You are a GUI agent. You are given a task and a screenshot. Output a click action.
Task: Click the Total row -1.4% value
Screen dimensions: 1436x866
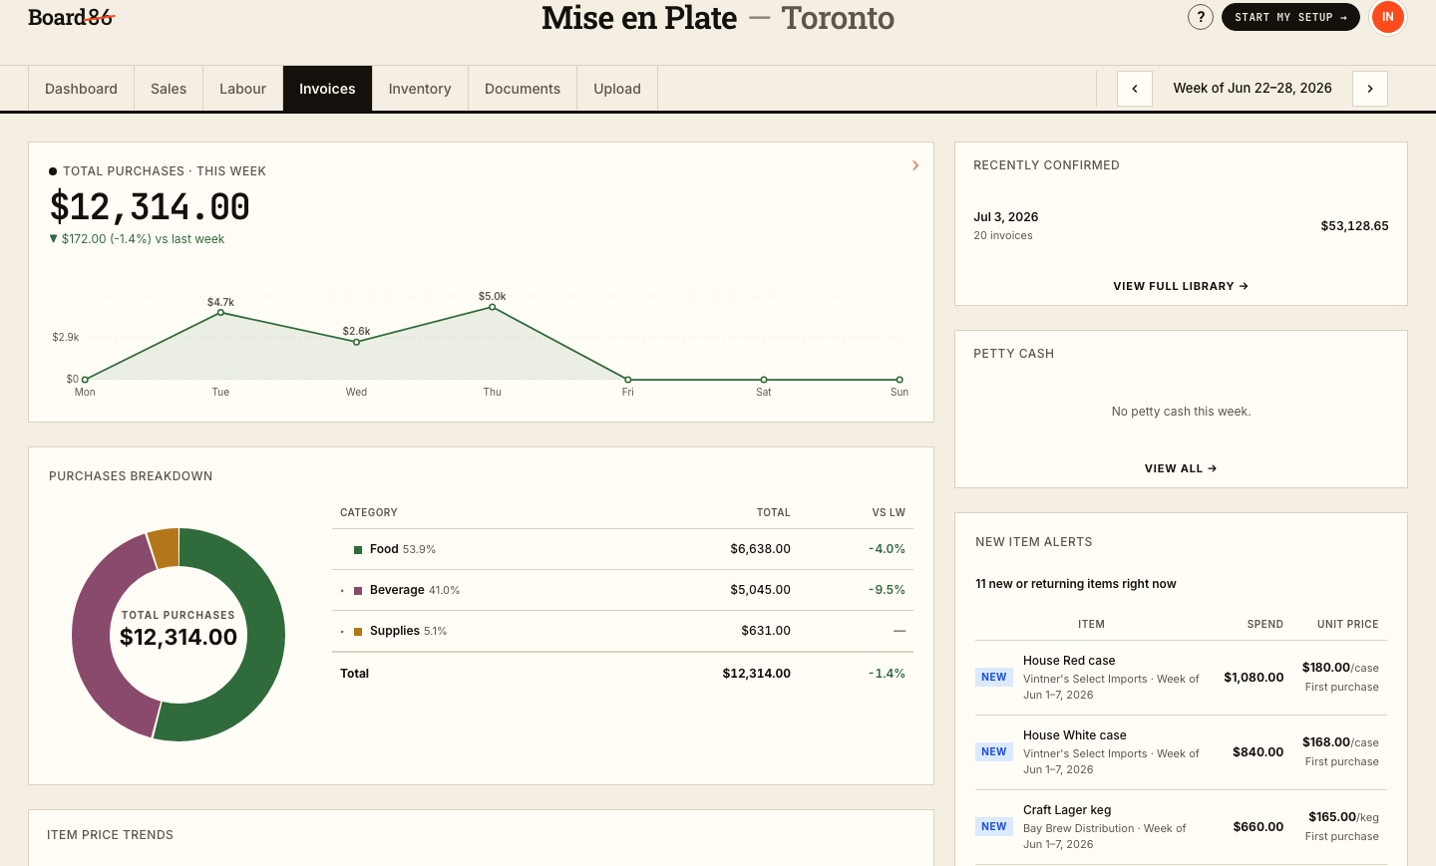coord(887,674)
